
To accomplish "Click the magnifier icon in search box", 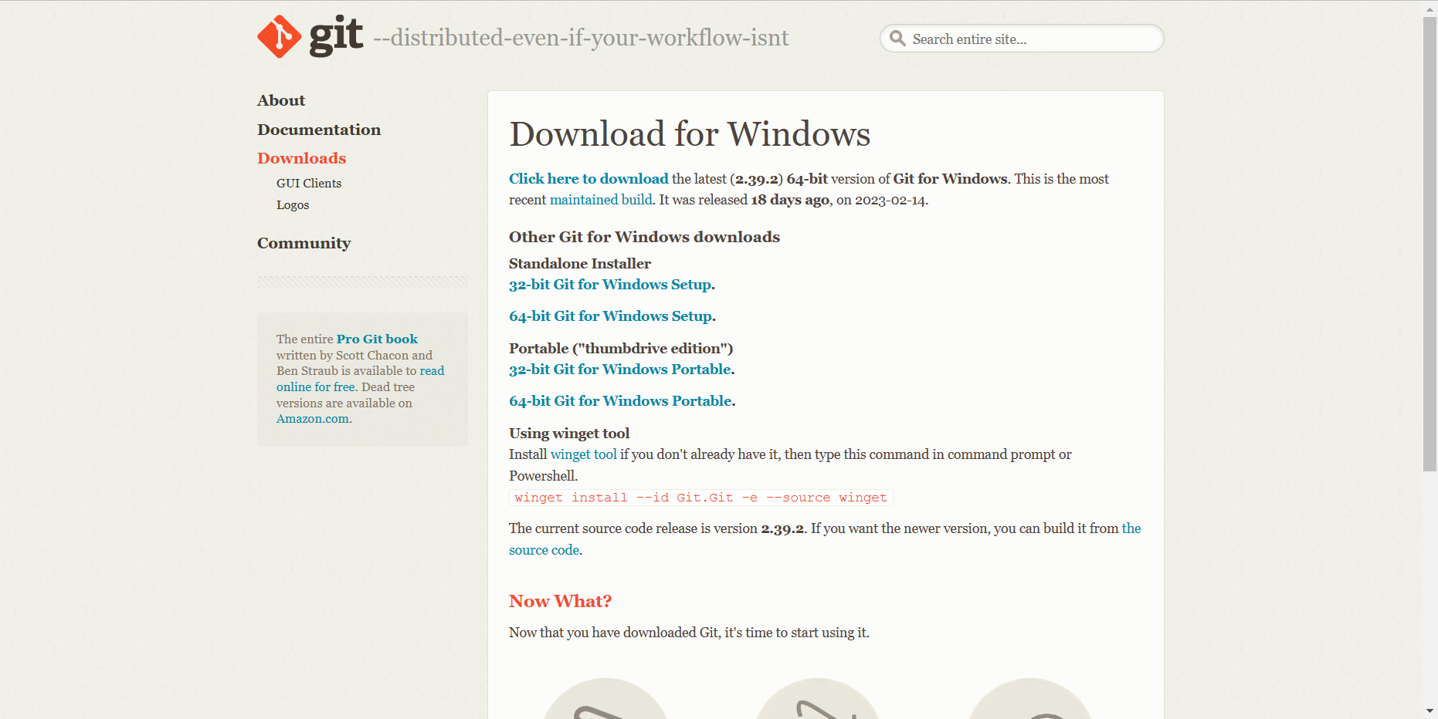I will 897,39.
